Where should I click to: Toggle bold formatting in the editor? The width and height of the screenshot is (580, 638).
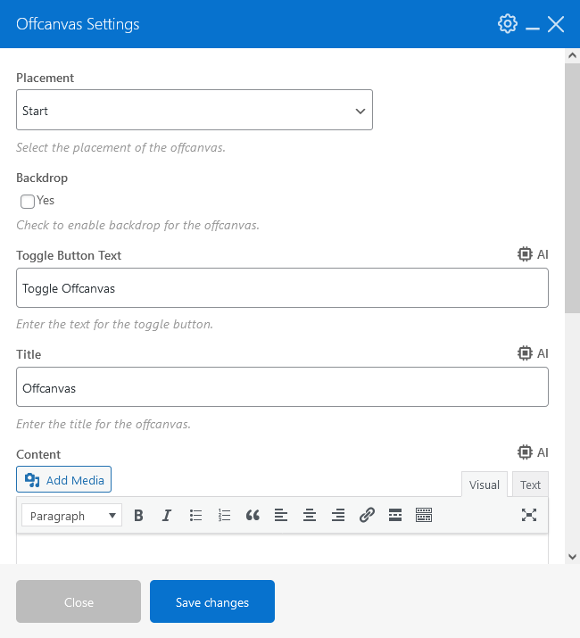[x=138, y=515]
